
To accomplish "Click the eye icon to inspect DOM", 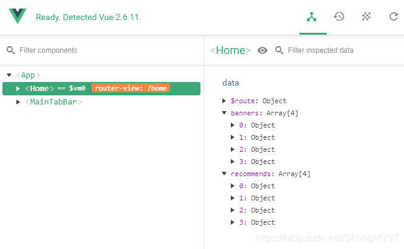I will coord(262,50).
